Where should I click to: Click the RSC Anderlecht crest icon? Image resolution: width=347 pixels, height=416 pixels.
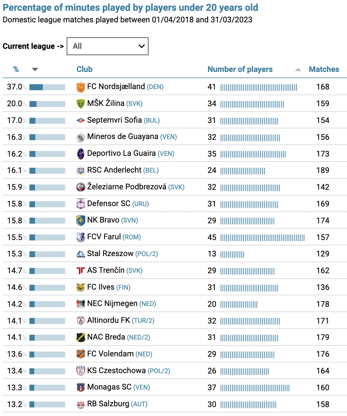point(80,170)
